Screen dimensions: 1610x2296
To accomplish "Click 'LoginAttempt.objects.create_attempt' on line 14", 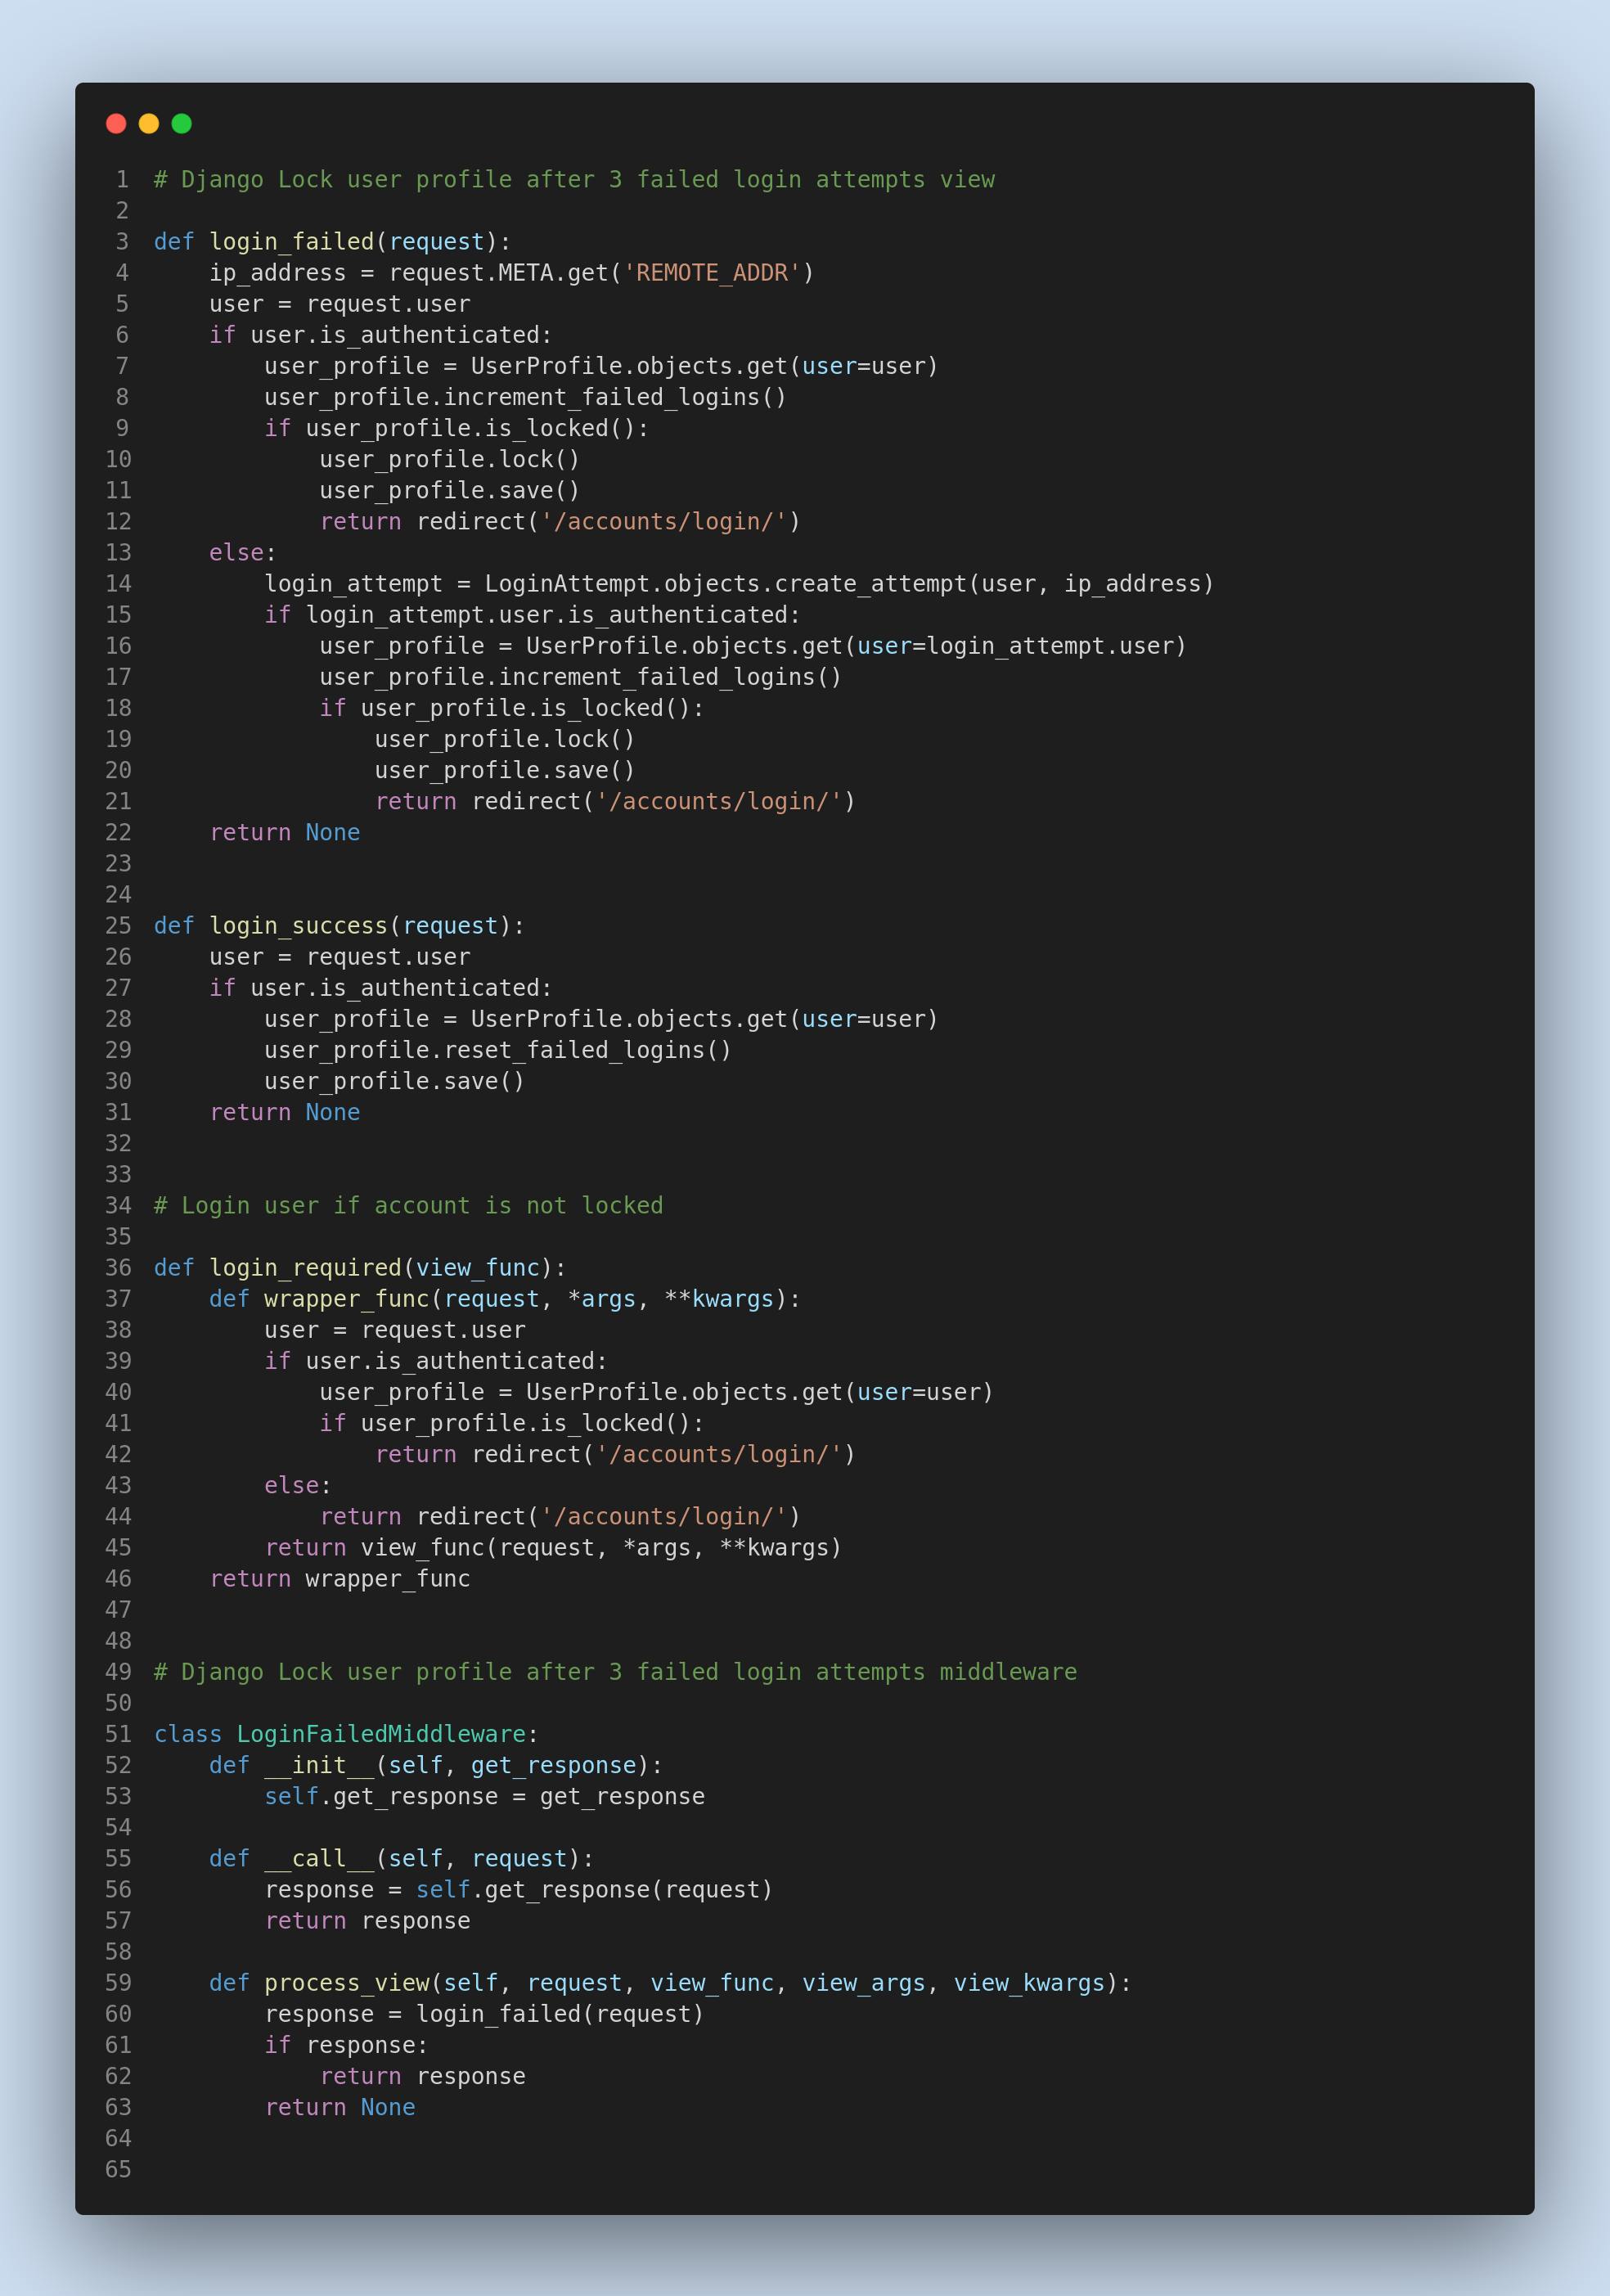I will (x=726, y=584).
